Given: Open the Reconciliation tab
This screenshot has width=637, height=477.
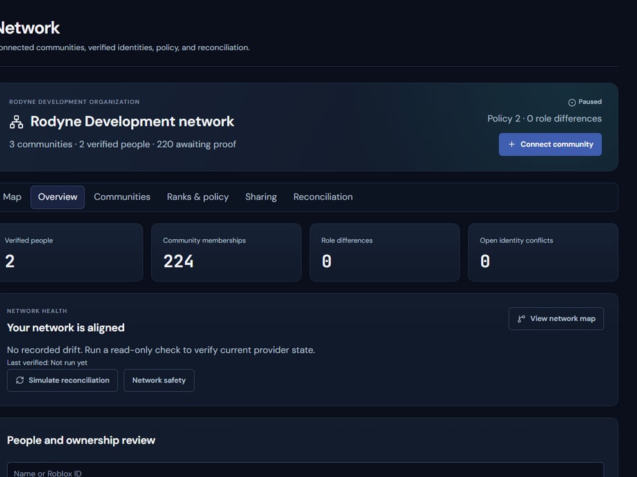Looking at the screenshot, I should coord(323,197).
